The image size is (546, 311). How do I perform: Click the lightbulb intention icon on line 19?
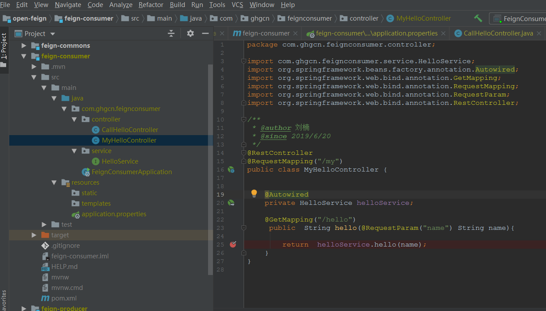coord(254,193)
